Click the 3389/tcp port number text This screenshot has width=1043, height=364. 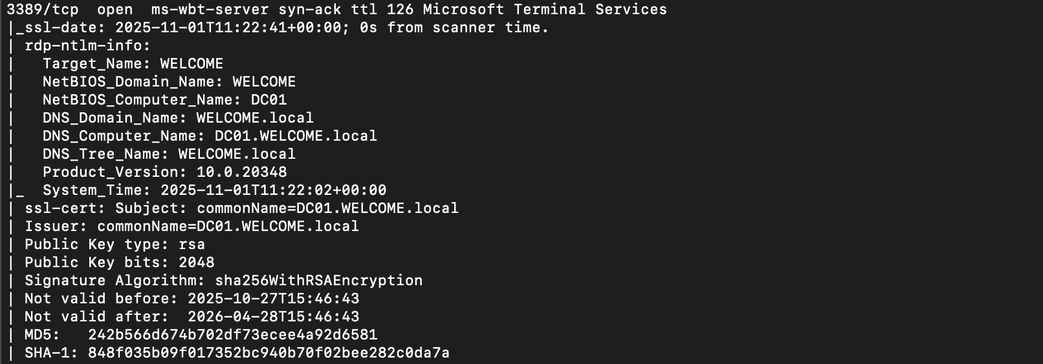pos(43,10)
